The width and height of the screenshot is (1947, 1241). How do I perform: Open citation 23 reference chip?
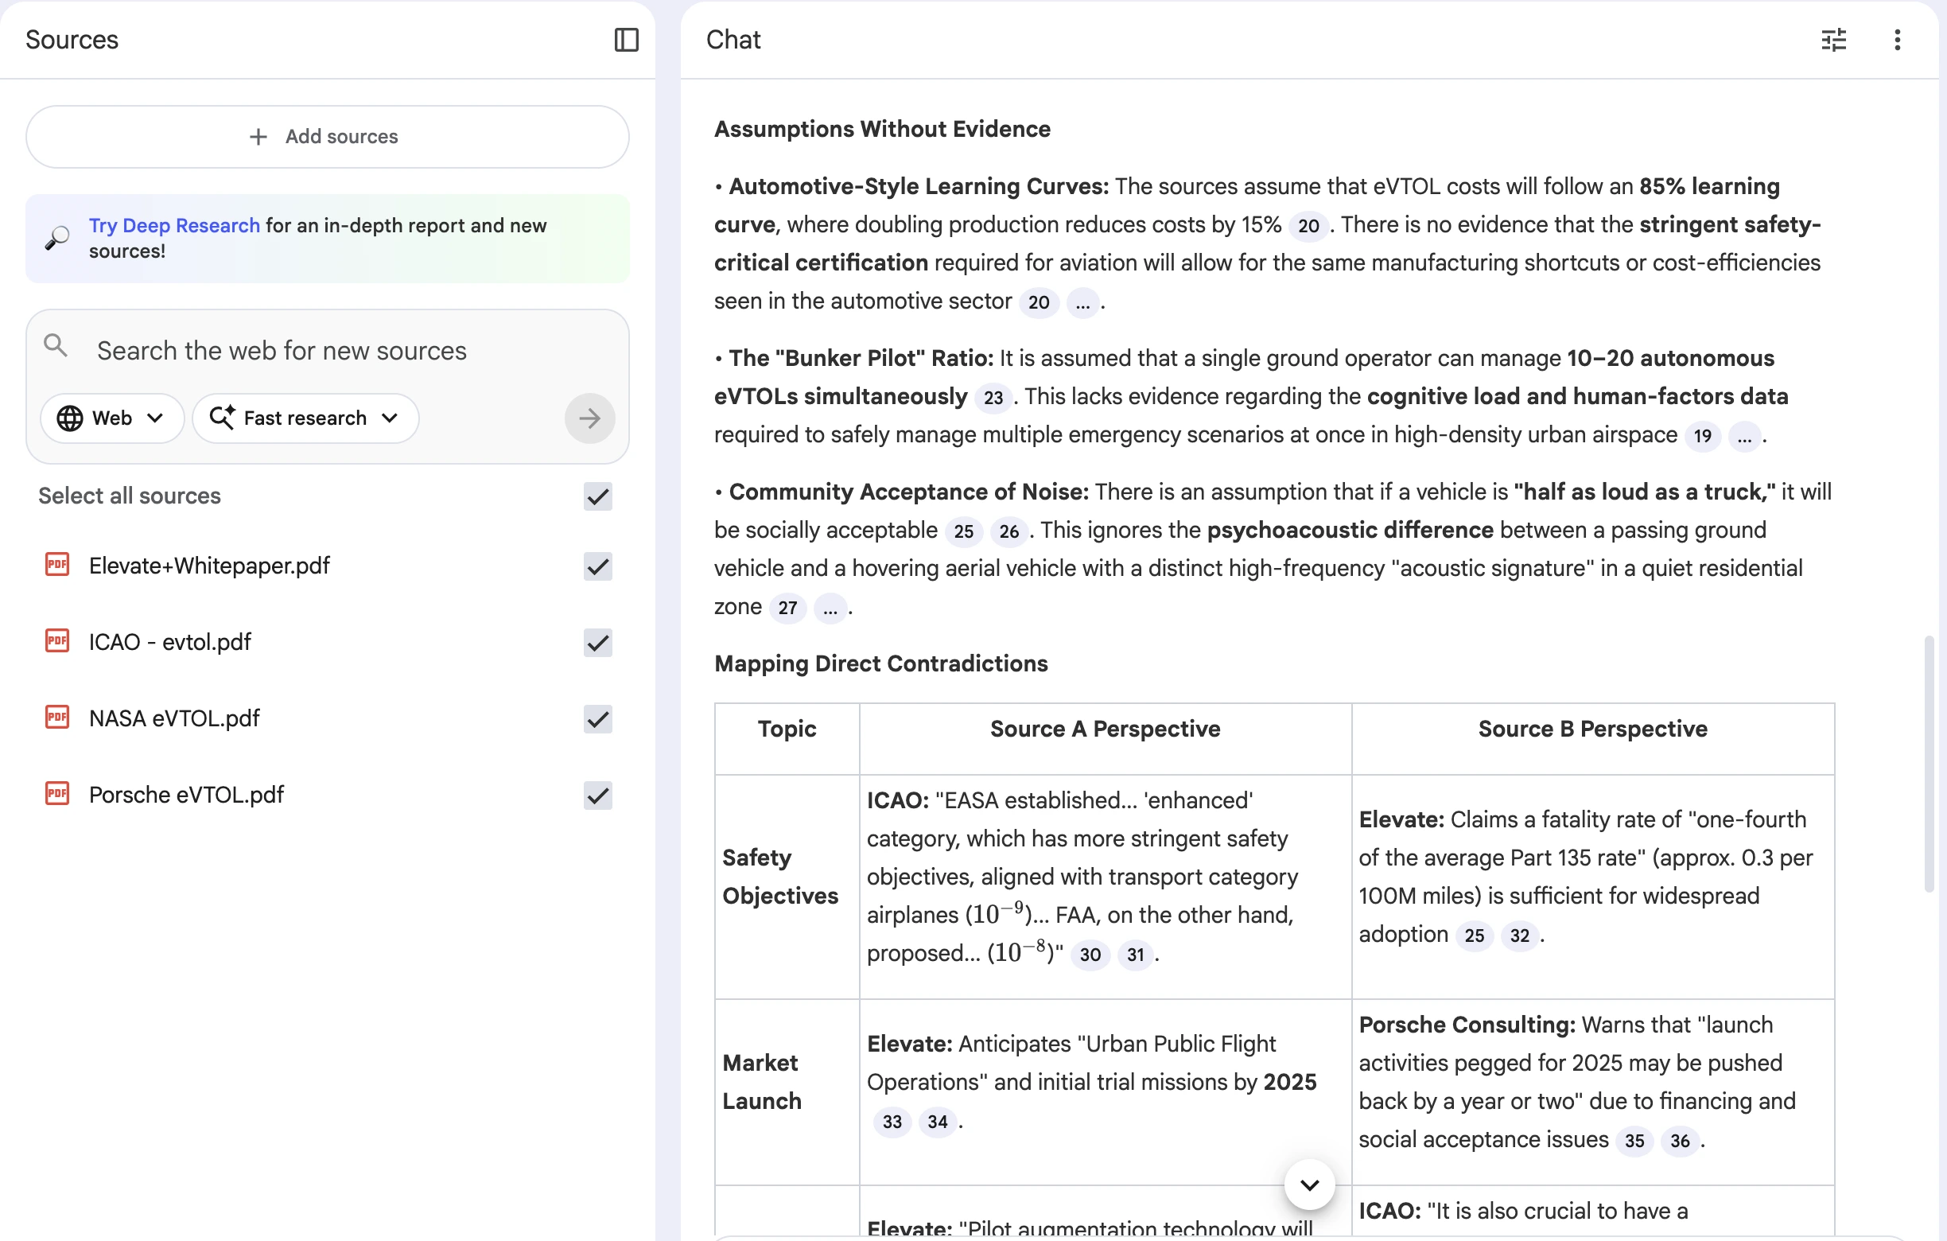click(993, 398)
